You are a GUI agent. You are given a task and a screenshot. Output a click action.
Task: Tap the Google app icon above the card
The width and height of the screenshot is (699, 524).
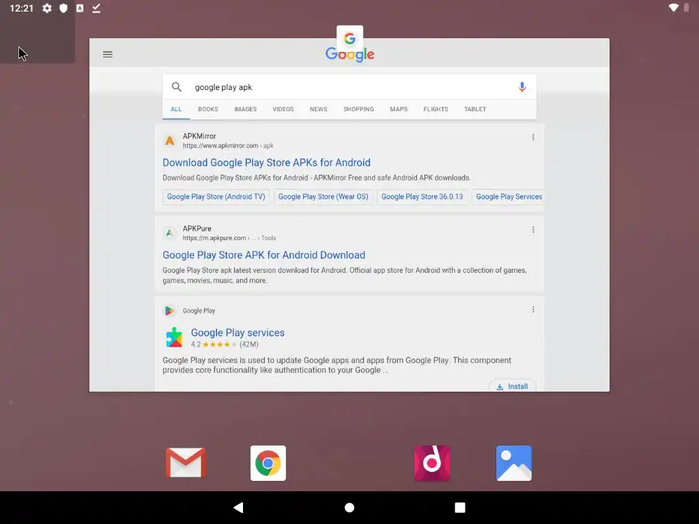pyautogui.click(x=350, y=39)
